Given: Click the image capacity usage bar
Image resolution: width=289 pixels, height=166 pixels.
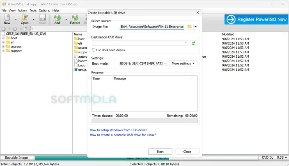Looking at the screenshot, I should (x=147, y=158).
